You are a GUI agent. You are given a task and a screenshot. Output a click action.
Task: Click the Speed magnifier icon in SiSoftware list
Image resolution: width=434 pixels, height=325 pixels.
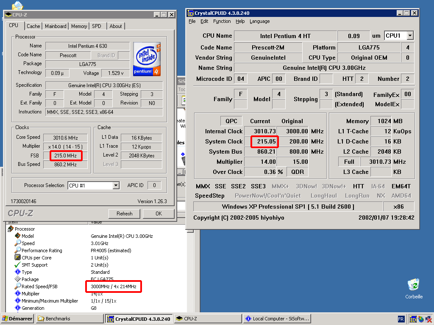tap(18, 243)
